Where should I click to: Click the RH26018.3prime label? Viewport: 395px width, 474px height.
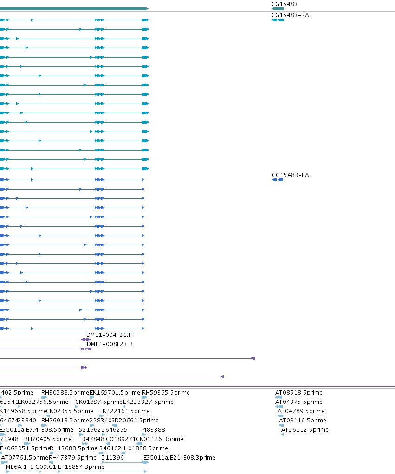click(x=65, y=421)
